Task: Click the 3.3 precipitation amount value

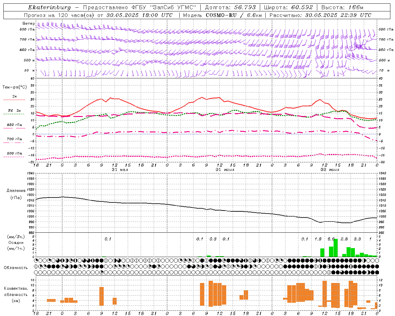Action: 357,239
